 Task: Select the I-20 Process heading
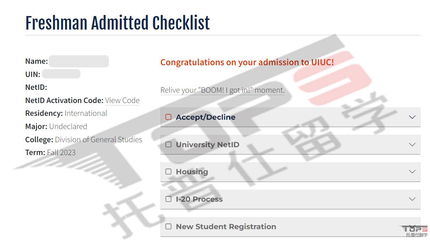tap(199, 199)
